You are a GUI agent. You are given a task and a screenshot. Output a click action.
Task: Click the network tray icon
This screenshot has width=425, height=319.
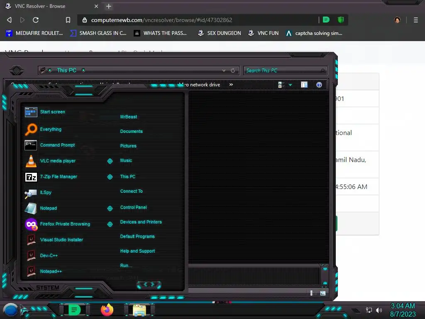(x=369, y=310)
